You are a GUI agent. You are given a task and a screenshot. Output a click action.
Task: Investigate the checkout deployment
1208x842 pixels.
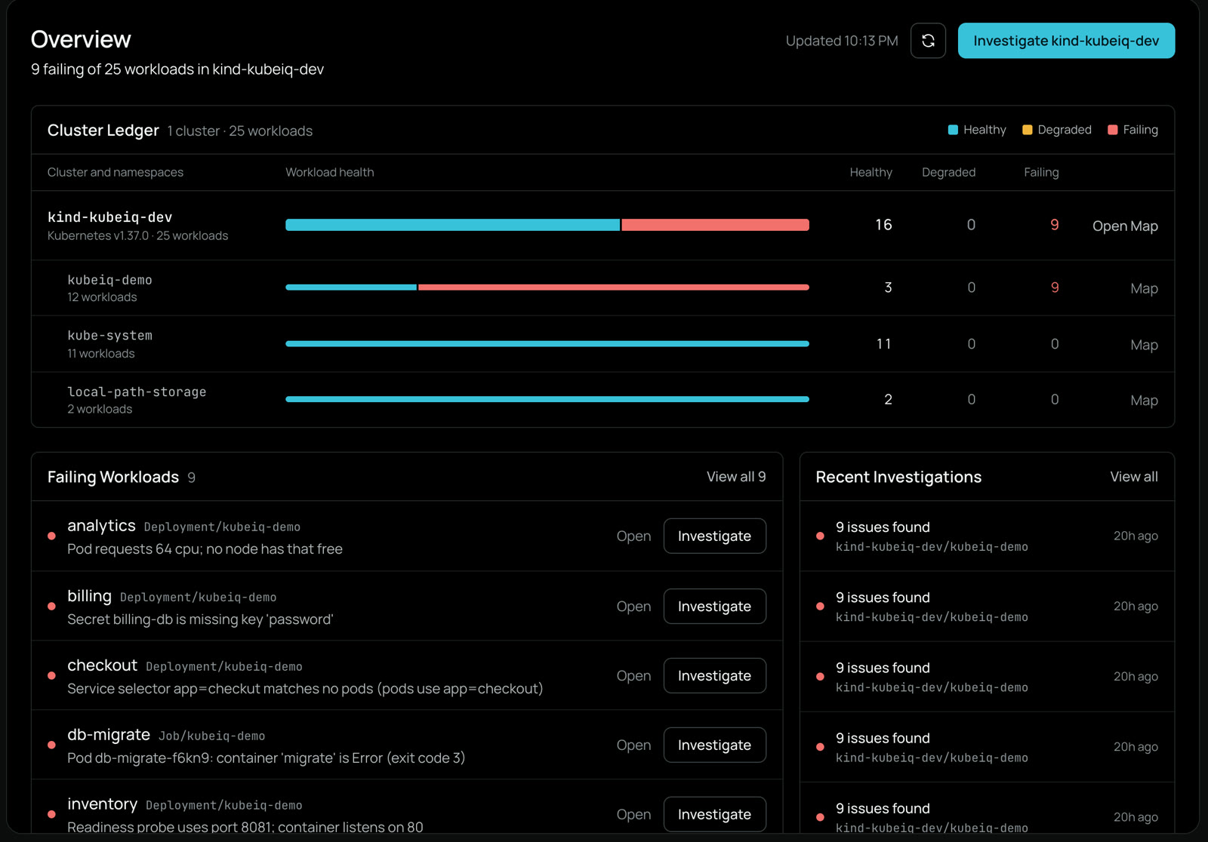click(714, 675)
